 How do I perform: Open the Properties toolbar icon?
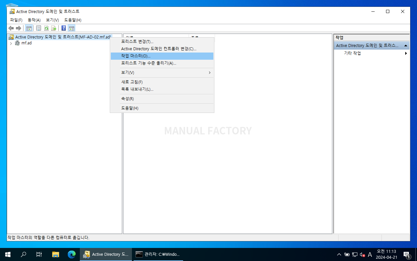click(x=38, y=28)
